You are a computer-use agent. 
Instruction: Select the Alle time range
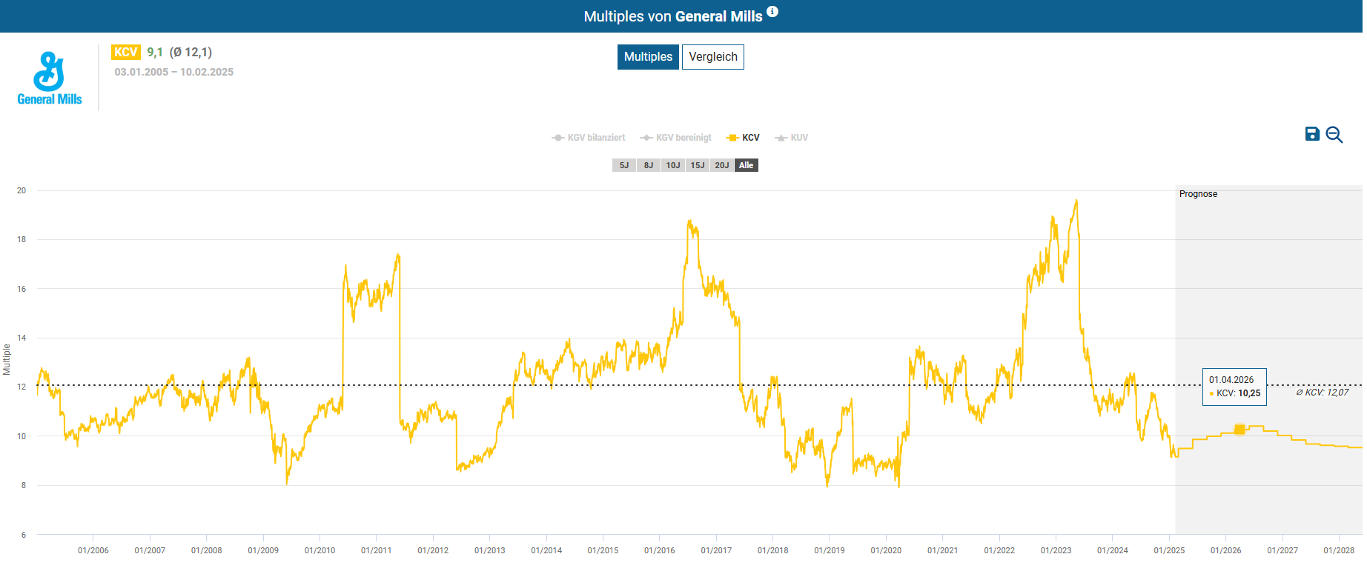pyautogui.click(x=747, y=165)
